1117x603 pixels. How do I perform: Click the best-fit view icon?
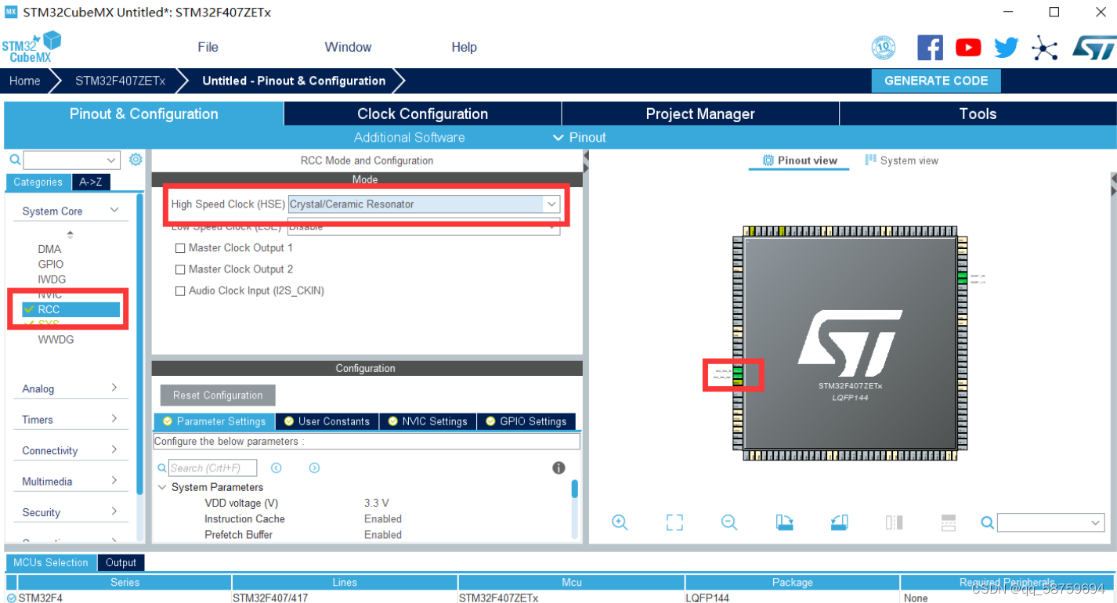tap(674, 522)
